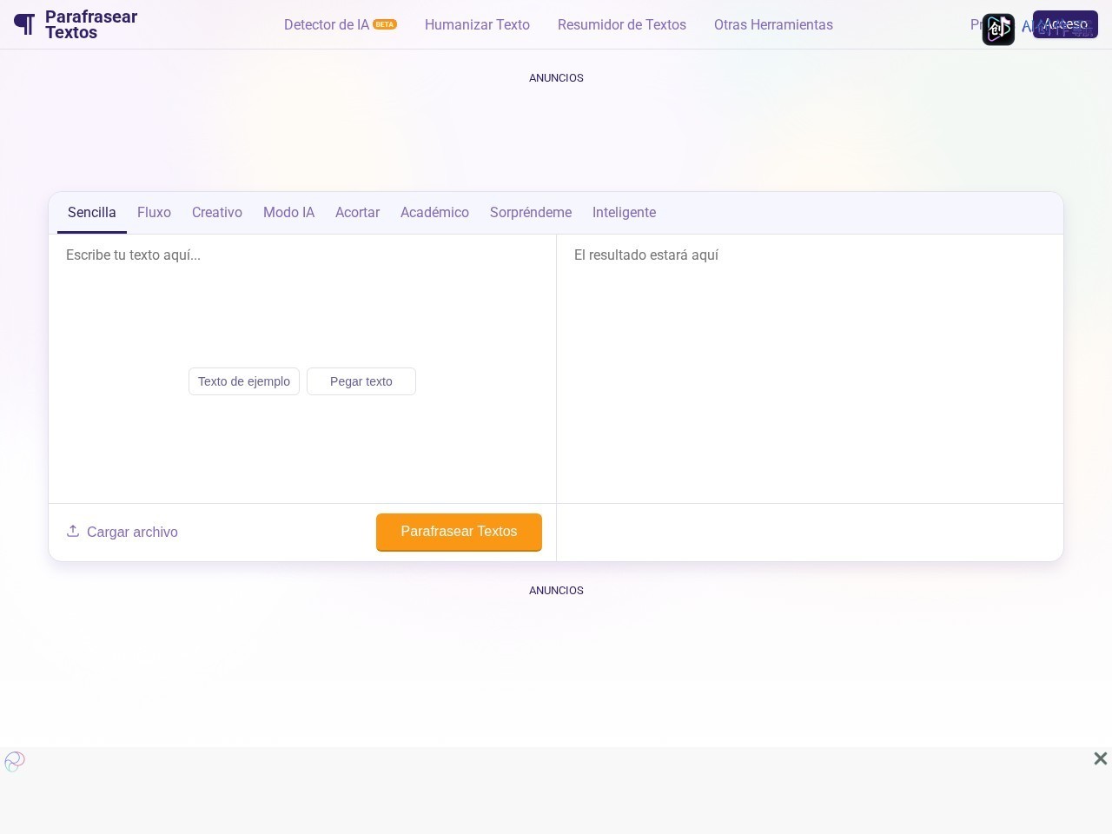The height and width of the screenshot is (834, 1112).
Task: Switch to the Fluxo tab
Action: coord(154,213)
